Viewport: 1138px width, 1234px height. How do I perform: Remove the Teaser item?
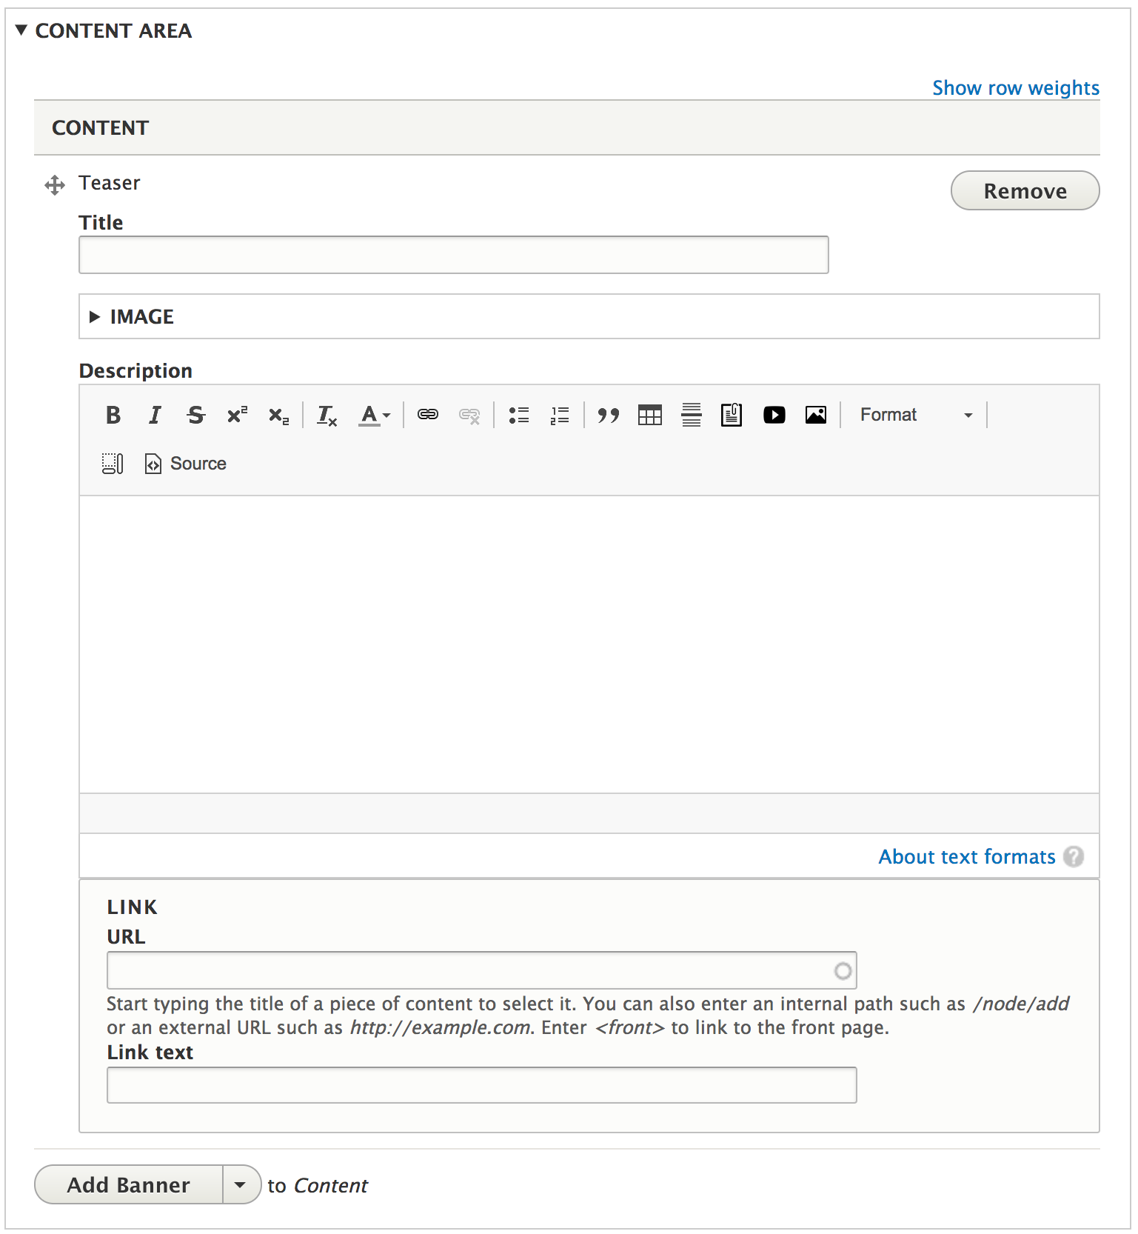pyautogui.click(x=1025, y=190)
